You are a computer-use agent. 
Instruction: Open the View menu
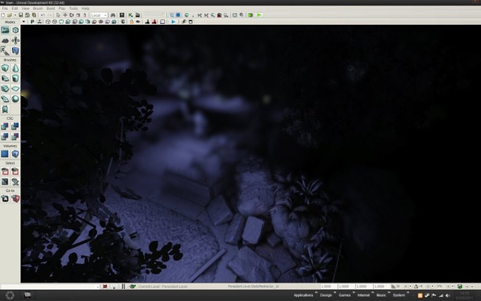pos(25,8)
